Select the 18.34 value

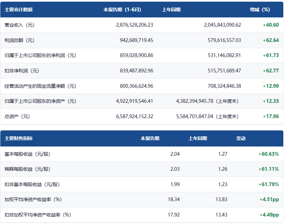pyautogui.click(x=174, y=199)
